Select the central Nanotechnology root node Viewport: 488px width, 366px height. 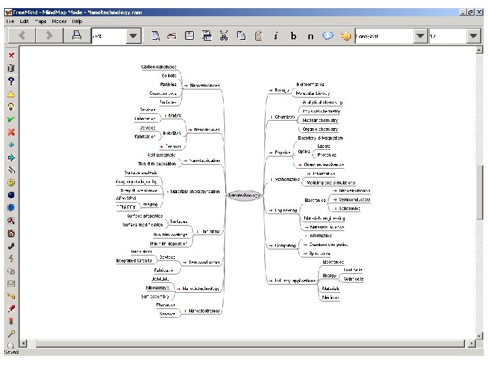click(244, 195)
